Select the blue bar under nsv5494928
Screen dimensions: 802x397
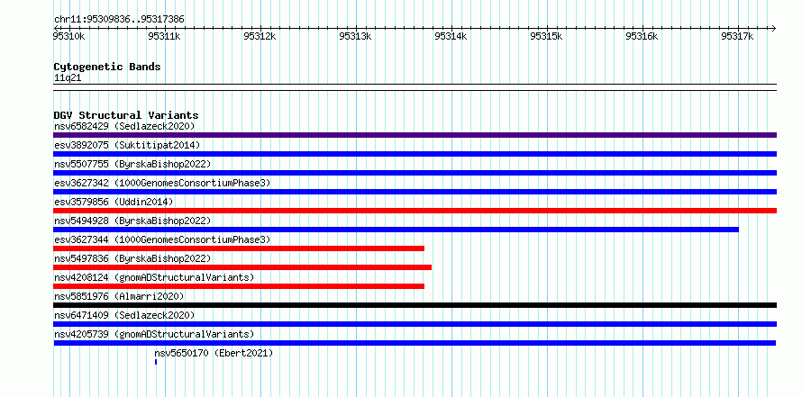tap(396, 230)
